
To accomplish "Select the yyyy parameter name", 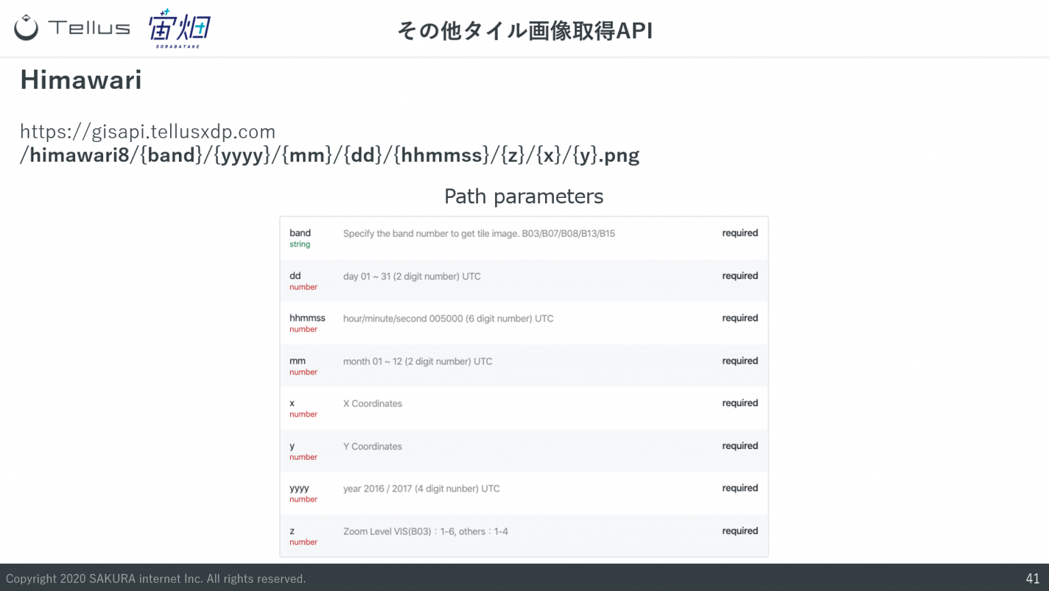I will tap(299, 489).
